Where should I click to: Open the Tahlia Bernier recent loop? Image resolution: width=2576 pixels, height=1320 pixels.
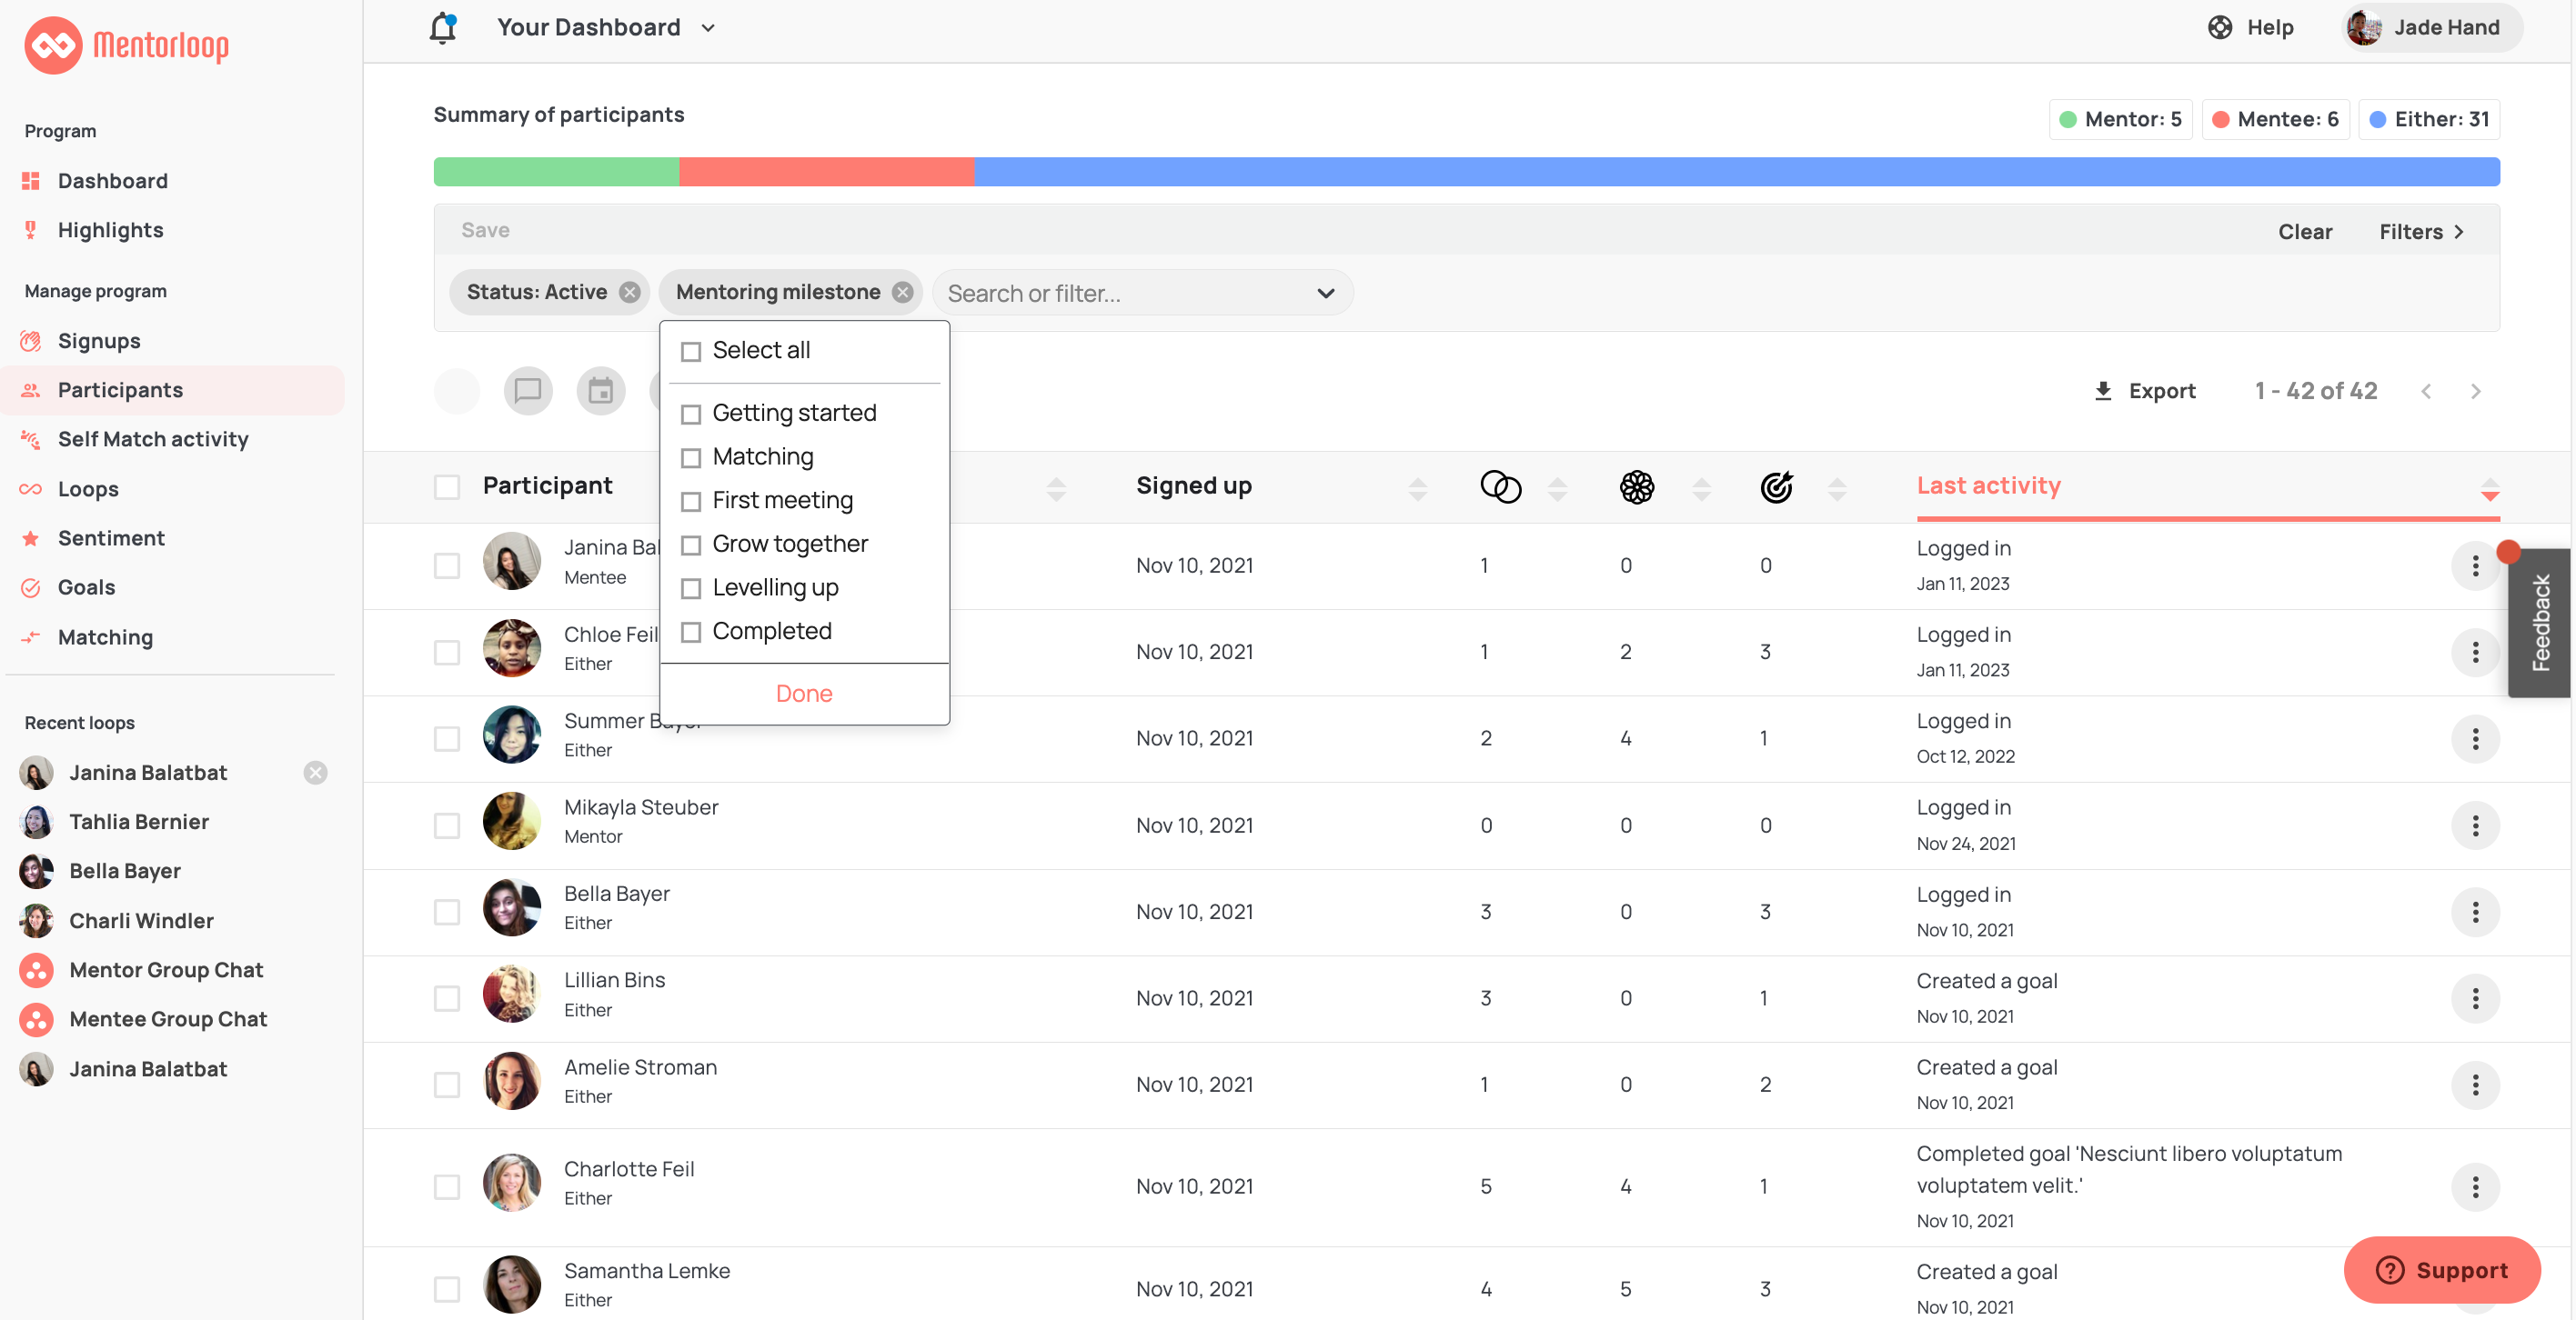point(139,822)
